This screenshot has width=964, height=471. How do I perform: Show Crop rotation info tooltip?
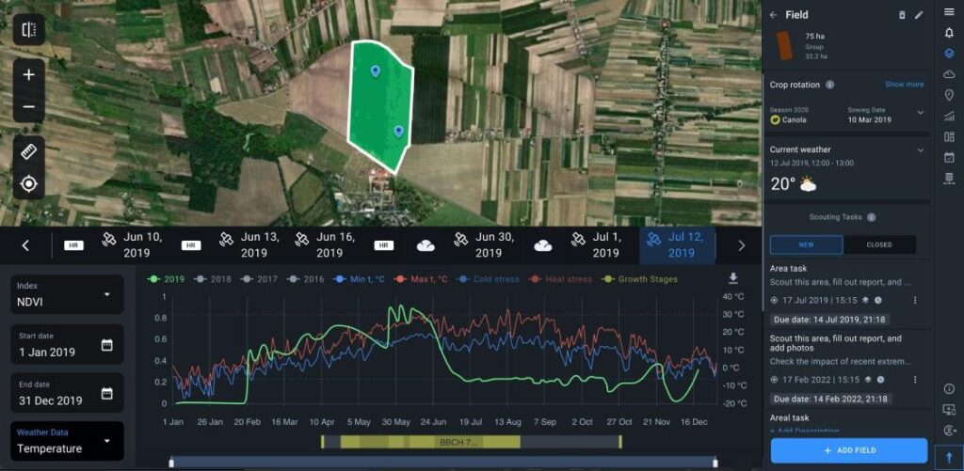(x=829, y=85)
